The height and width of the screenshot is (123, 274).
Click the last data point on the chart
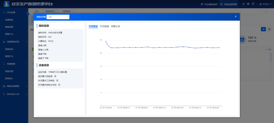pyautogui.click(x=219, y=47)
